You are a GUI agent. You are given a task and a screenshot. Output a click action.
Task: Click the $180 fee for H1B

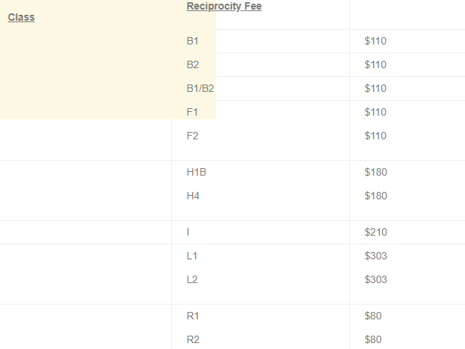point(376,172)
